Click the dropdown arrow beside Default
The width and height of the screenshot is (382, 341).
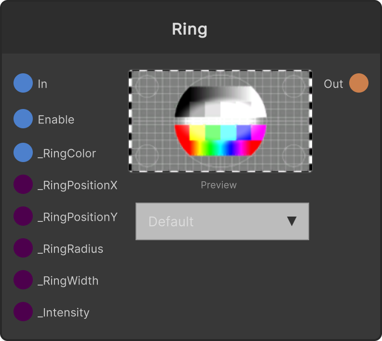pos(292,221)
